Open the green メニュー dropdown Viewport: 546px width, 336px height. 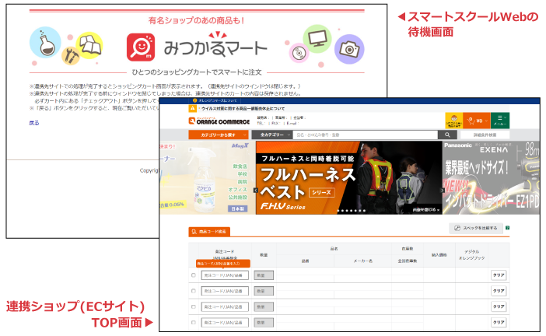coord(499,121)
